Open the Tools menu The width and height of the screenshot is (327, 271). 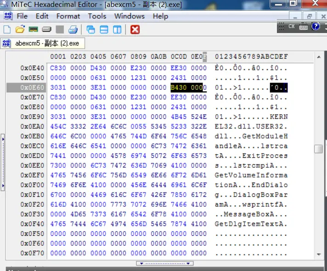(97, 16)
